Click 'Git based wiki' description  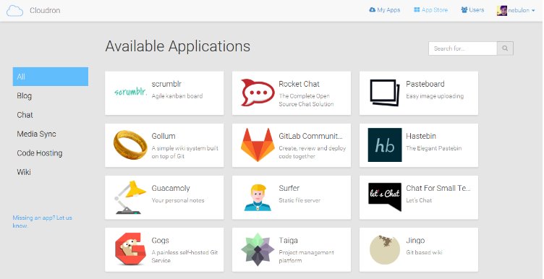click(424, 252)
